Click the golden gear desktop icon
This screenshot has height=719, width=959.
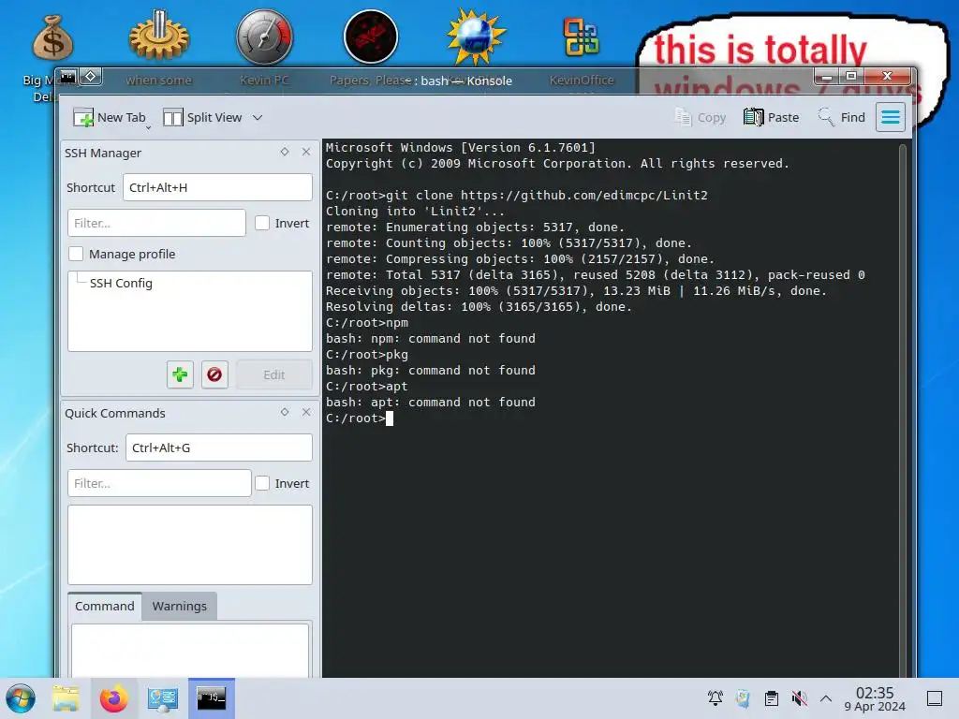[x=159, y=36]
